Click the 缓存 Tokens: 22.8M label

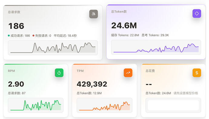[x=125, y=35]
